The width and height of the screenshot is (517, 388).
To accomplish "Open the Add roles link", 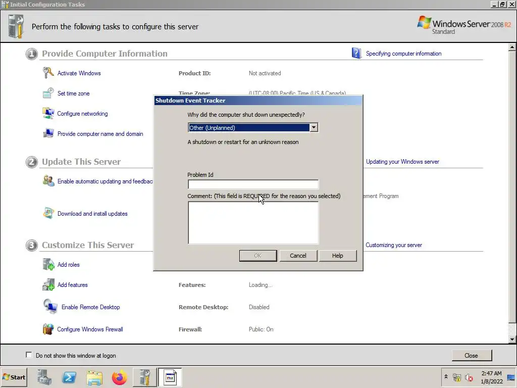I will (69, 265).
